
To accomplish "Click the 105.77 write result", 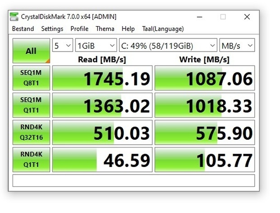I will 205,160.
